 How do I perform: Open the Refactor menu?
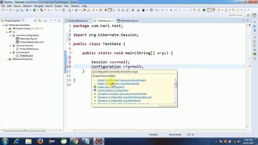tap(27, 6)
